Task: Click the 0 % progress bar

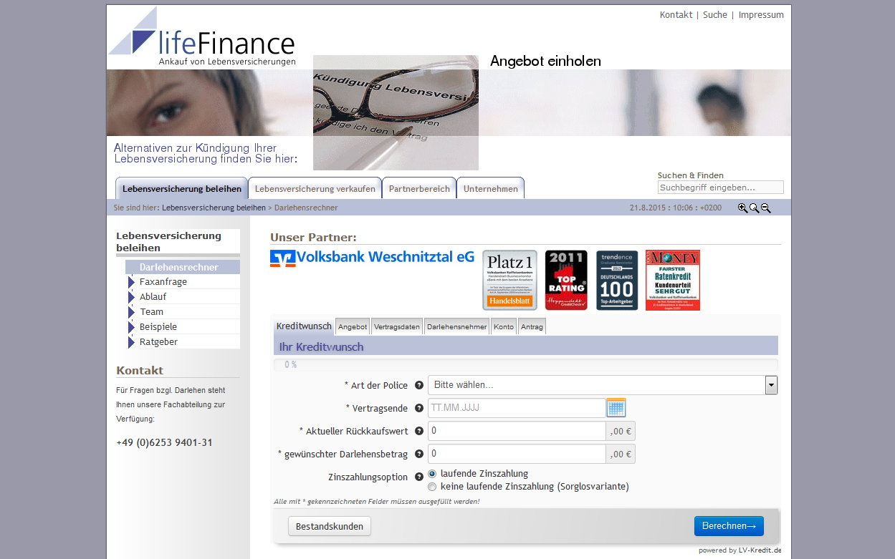Action: click(x=526, y=364)
